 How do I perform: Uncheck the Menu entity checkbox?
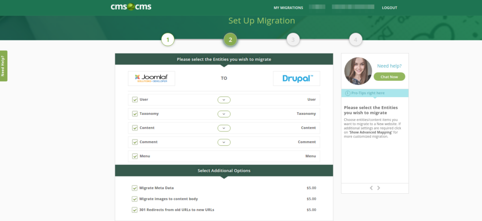[135, 156]
